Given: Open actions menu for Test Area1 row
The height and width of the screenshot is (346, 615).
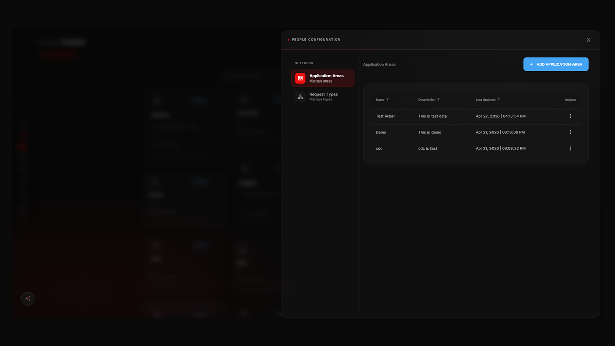Looking at the screenshot, I should [570, 116].
